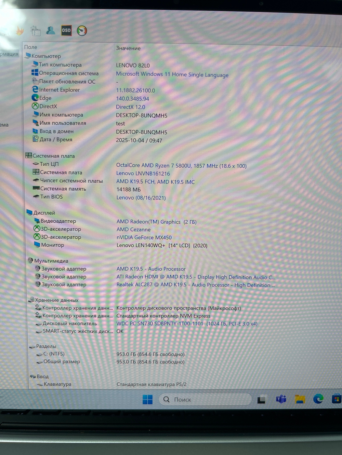Viewport: 342px width, 455px height.
Task: Click the Поле column header
Action: (x=31, y=47)
